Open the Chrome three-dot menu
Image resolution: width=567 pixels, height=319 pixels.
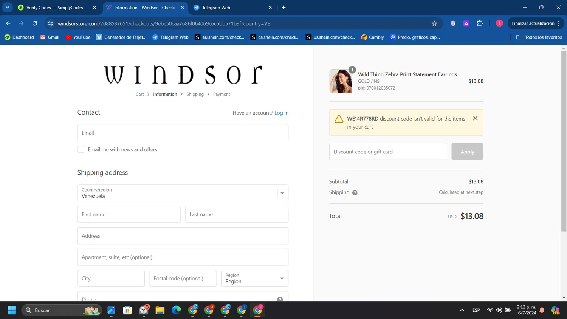coord(559,23)
